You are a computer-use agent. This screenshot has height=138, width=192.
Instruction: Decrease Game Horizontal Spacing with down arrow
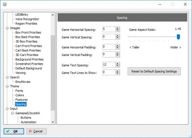tap(118, 30)
